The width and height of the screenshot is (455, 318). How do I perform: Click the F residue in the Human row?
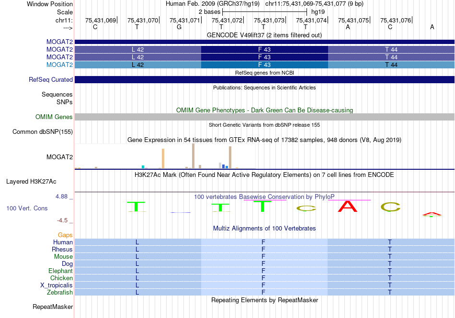tap(263, 242)
